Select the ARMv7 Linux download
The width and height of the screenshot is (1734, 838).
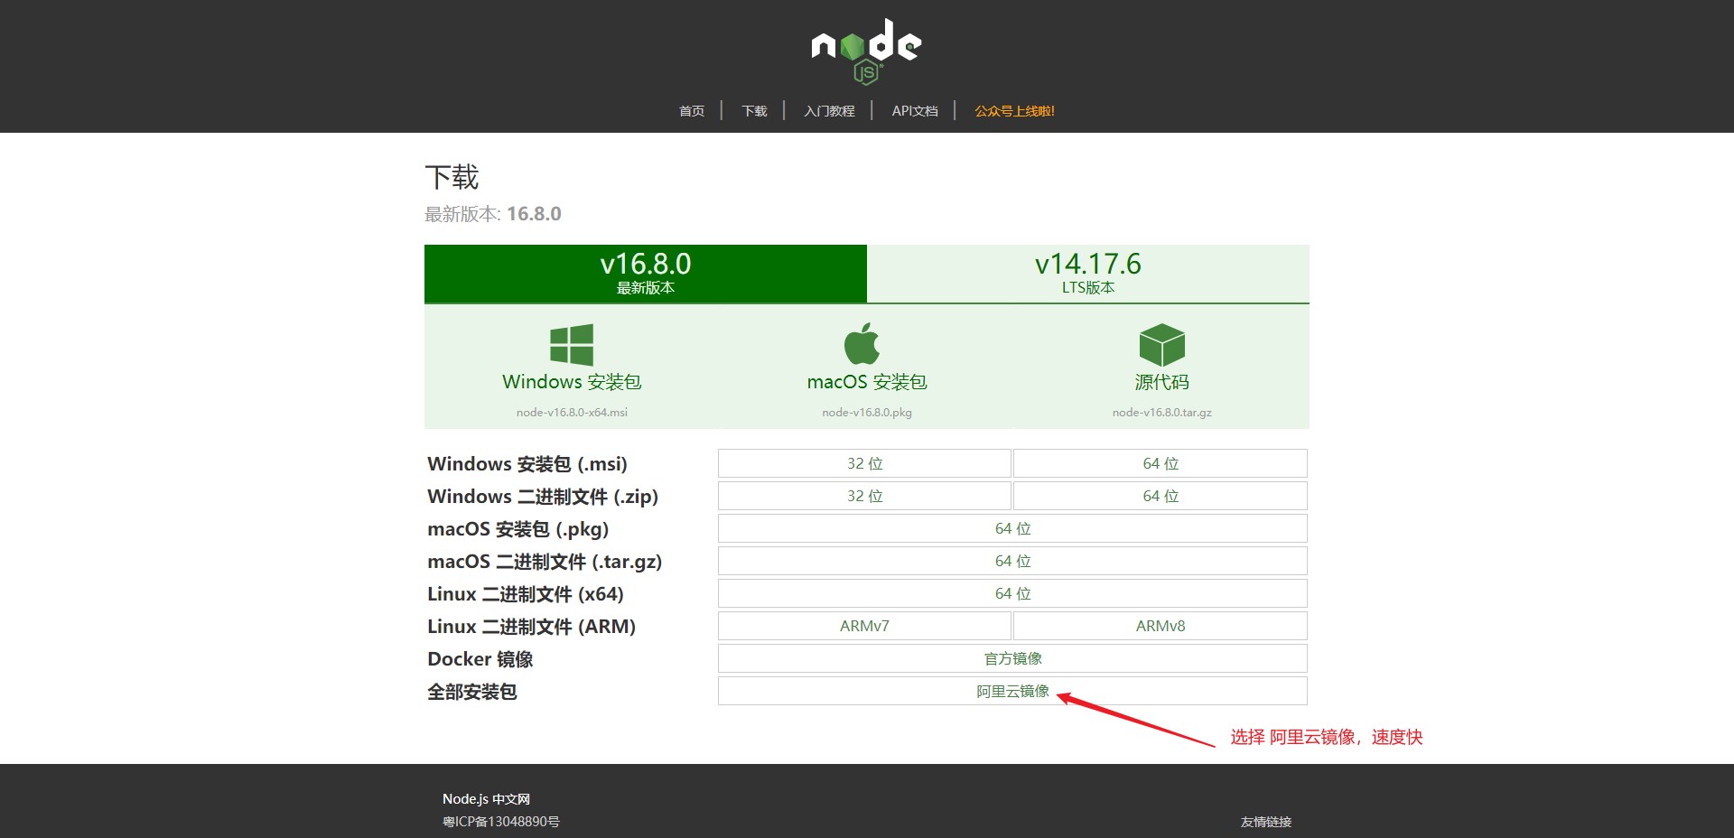863,625
